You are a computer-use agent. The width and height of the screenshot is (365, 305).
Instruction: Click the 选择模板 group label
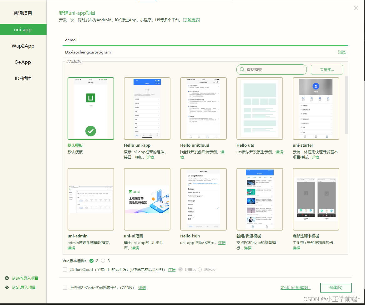74,61
